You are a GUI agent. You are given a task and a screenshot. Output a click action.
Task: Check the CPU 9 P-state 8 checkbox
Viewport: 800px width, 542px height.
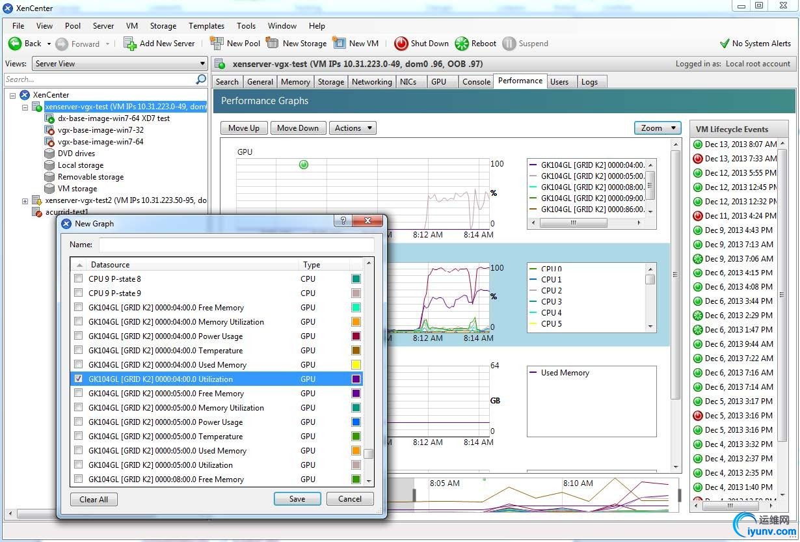tap(79, 278)
